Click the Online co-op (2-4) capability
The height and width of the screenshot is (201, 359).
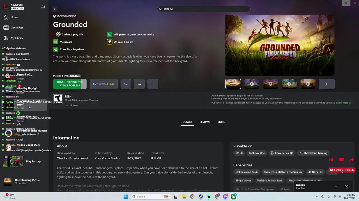pyautogui.click(x=247, y=172)
